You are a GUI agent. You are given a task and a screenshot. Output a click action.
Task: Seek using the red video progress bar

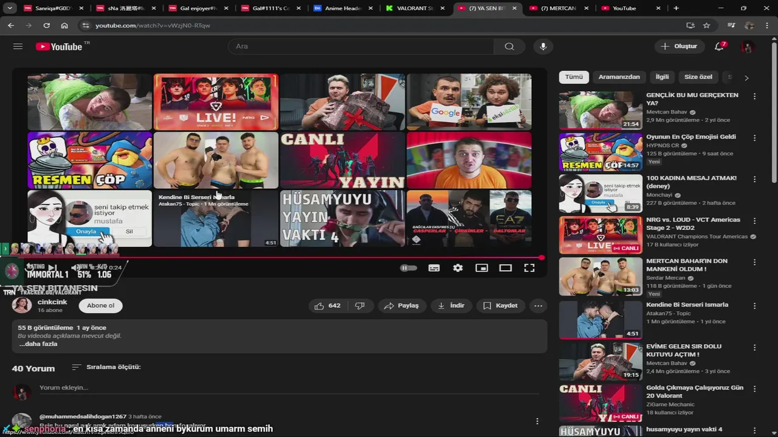(280, 257)
